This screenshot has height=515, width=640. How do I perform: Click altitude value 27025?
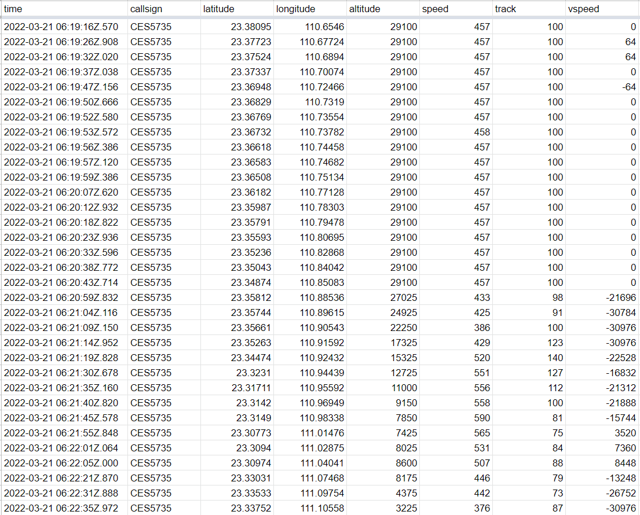click(404, 297)
